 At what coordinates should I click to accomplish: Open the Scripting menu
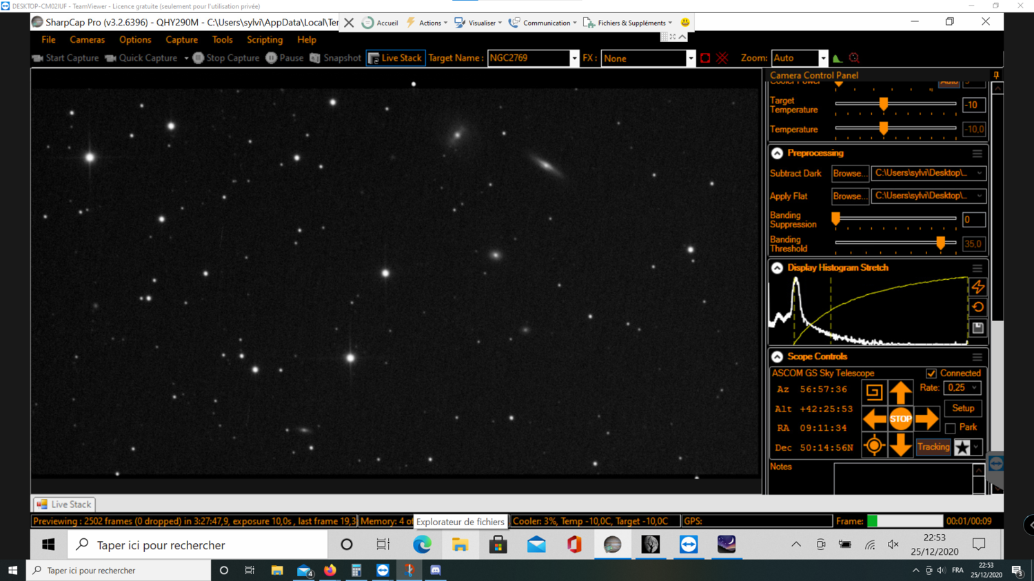click(x=265, y=40)
